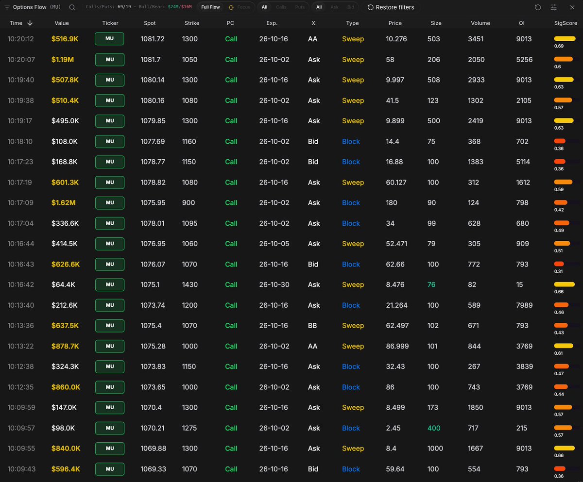The height and width of the screenshot is (482, 583).
Task: Show only Ask-side trades
Action: coord(335,7)
